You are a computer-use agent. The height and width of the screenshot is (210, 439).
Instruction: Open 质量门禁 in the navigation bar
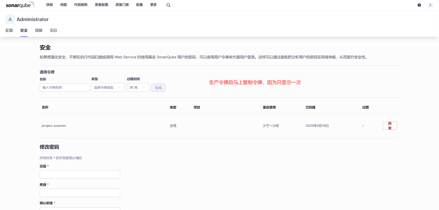point(122,5)
